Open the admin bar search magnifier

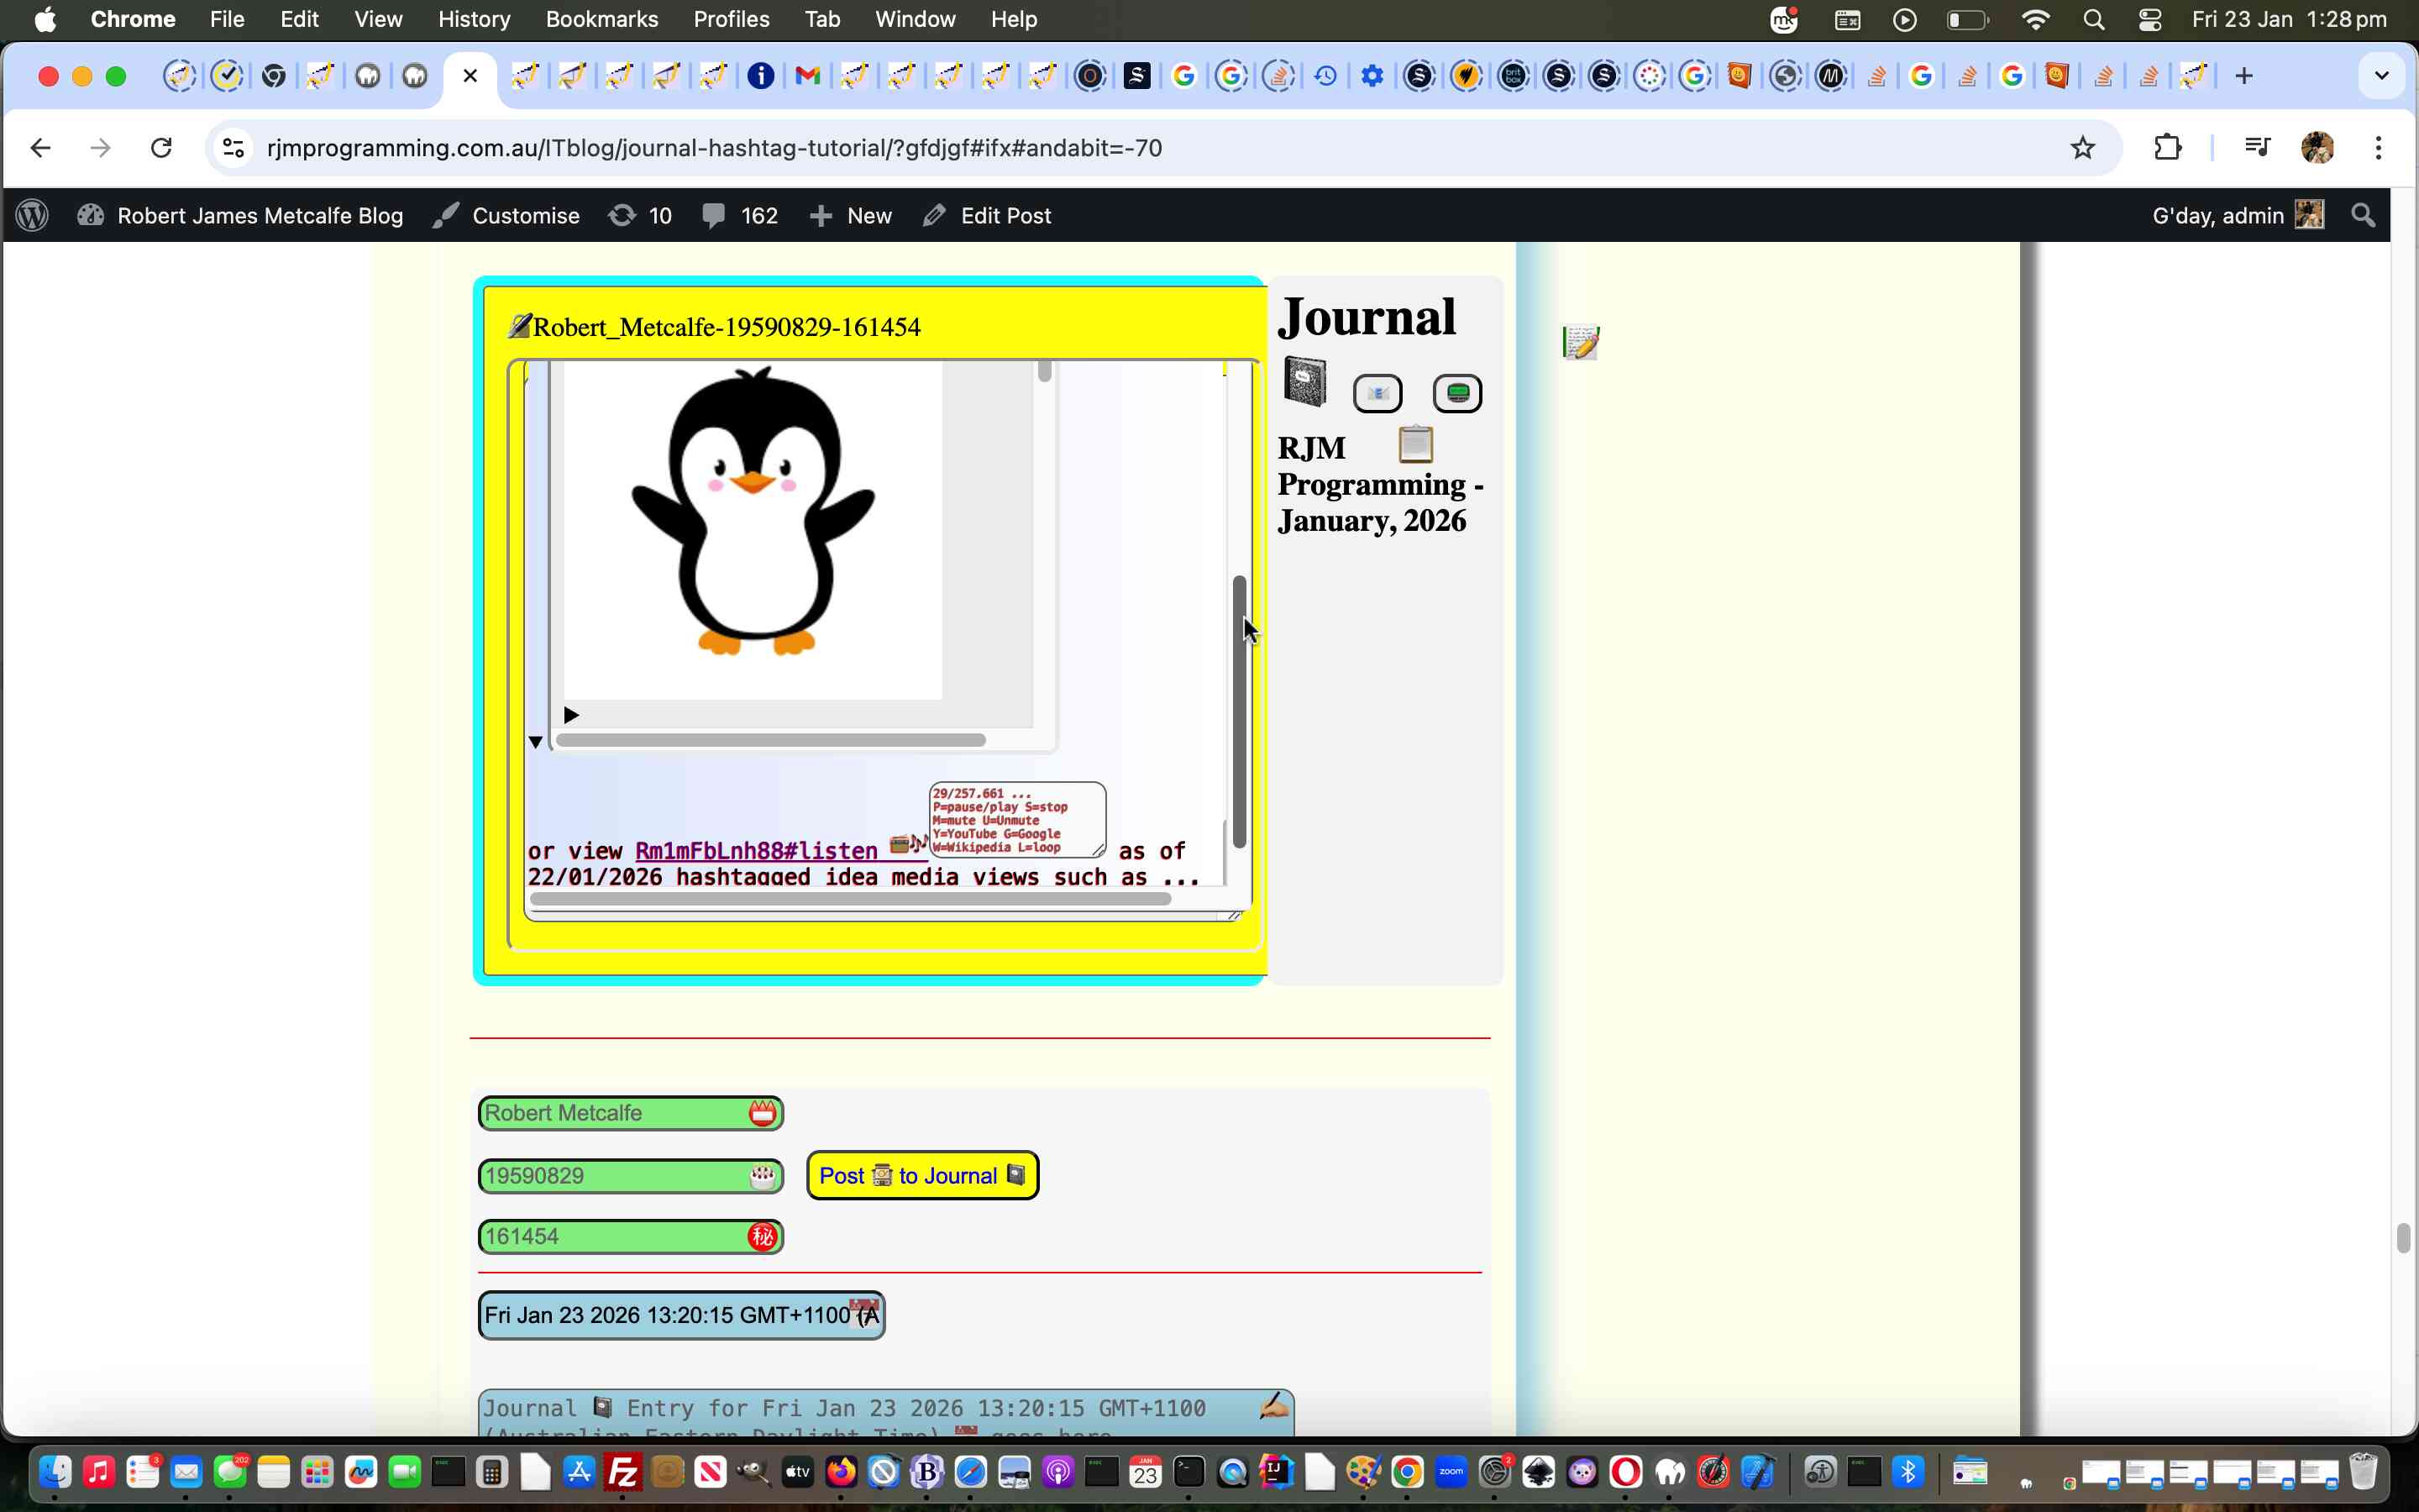pos(2362,215)
